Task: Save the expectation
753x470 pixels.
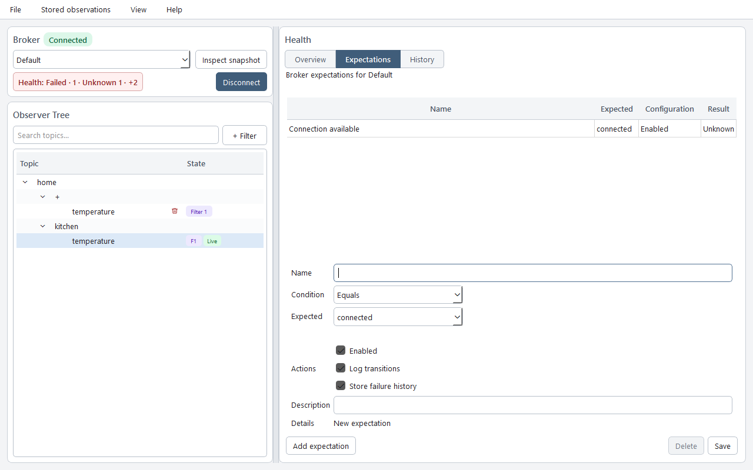Action: point(722,445)
